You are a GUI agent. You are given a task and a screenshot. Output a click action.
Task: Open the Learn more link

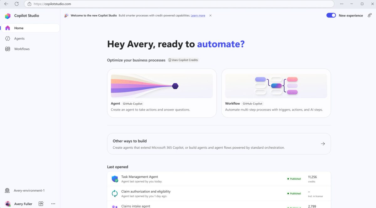click(x=198, y=15)
